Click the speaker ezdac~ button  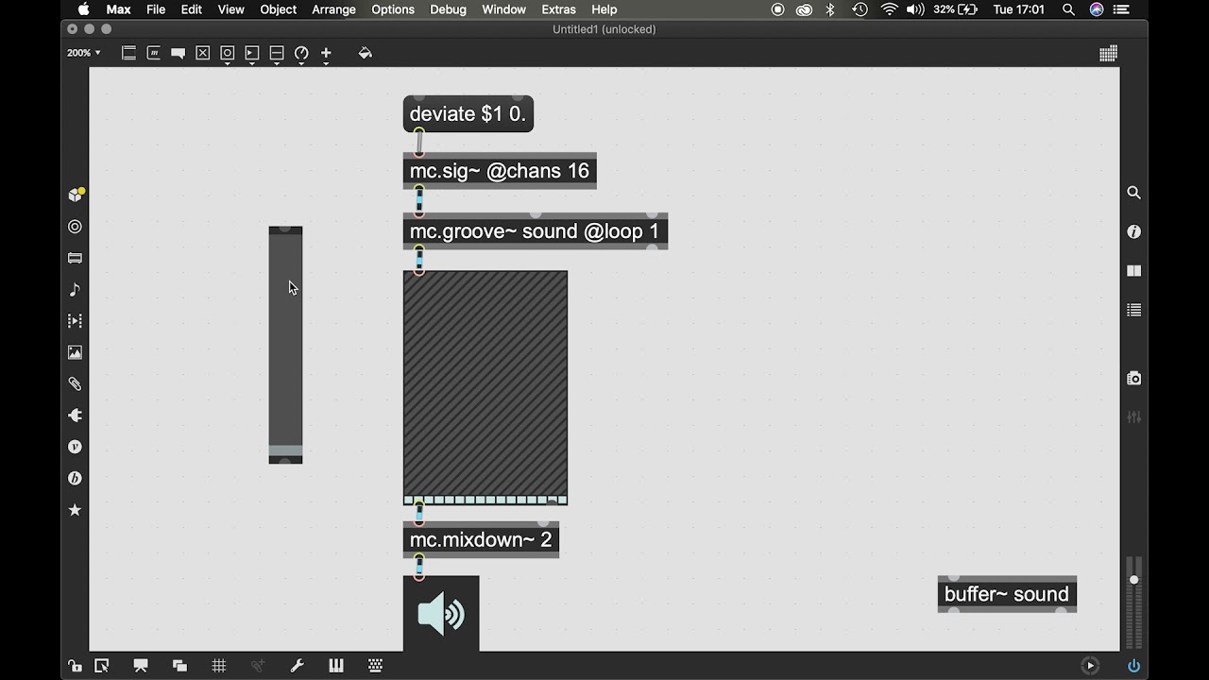coord(441,614)
